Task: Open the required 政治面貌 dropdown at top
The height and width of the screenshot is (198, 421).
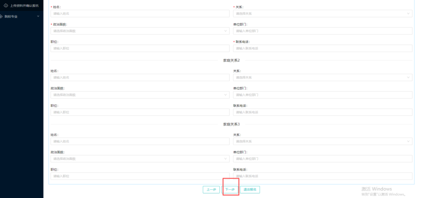Action: point(140,31)
